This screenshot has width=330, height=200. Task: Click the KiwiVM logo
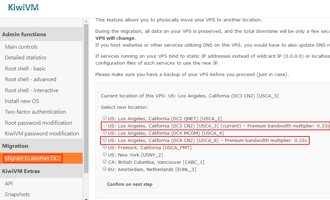(23, 7)
